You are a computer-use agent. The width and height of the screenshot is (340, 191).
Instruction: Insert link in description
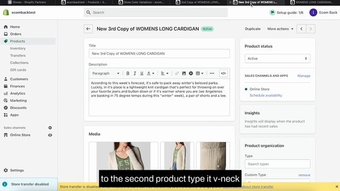[x=177, y=73]
